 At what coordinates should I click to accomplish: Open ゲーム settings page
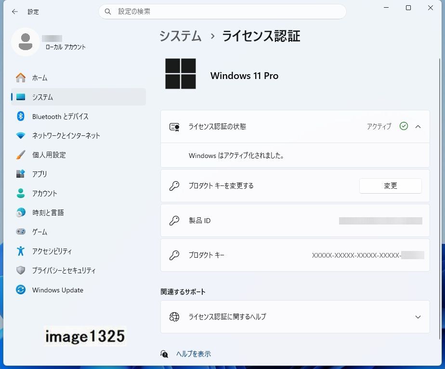click(78, 232)
